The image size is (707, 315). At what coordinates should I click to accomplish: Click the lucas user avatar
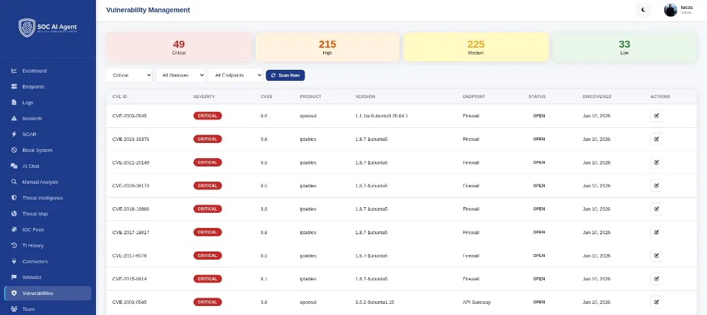[x=670, y=10]
